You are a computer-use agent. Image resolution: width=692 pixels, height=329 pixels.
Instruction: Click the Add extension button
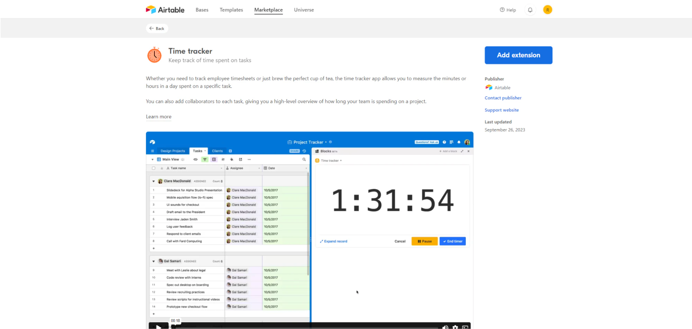click(518, 55)
